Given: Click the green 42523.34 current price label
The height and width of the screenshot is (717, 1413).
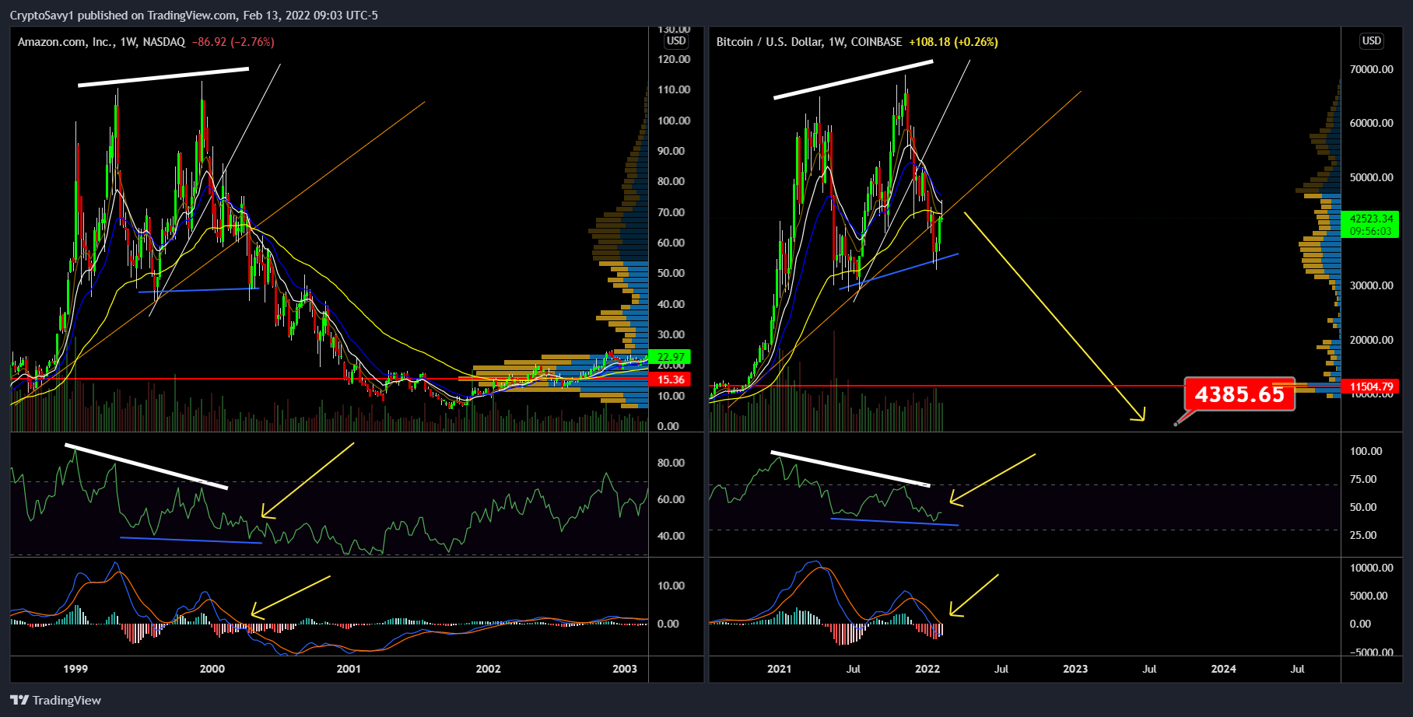Looking at the screenshot, I should click(1371, 225).
